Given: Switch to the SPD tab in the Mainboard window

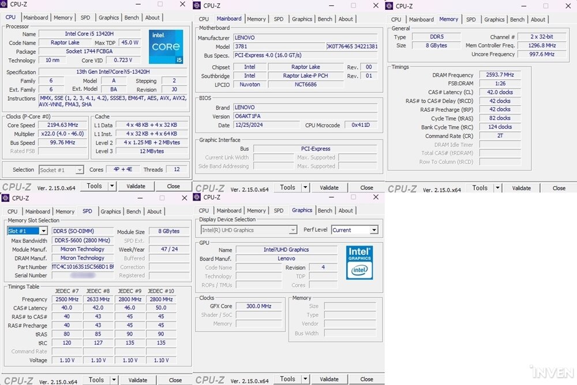Looking at the screenshot, I should pyautogui.click(x=279, y=19).
